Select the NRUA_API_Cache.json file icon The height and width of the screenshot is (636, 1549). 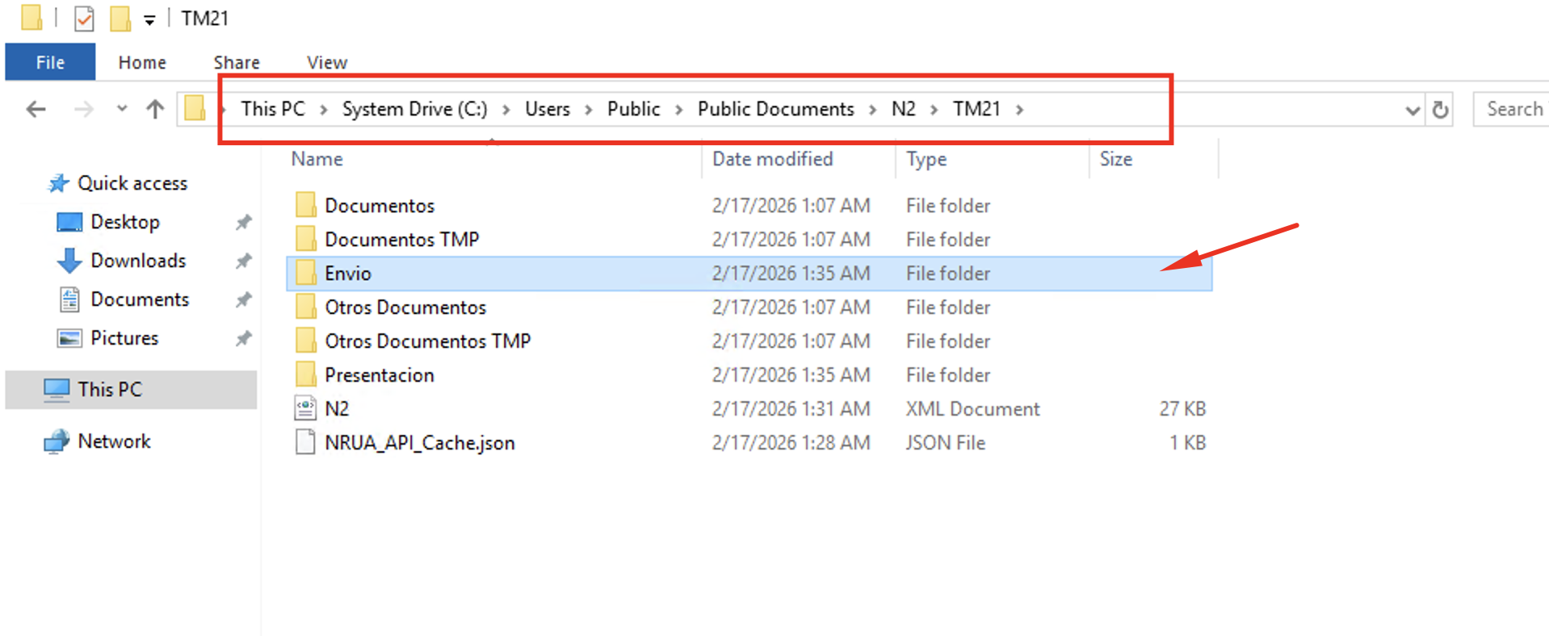(305, 442)
